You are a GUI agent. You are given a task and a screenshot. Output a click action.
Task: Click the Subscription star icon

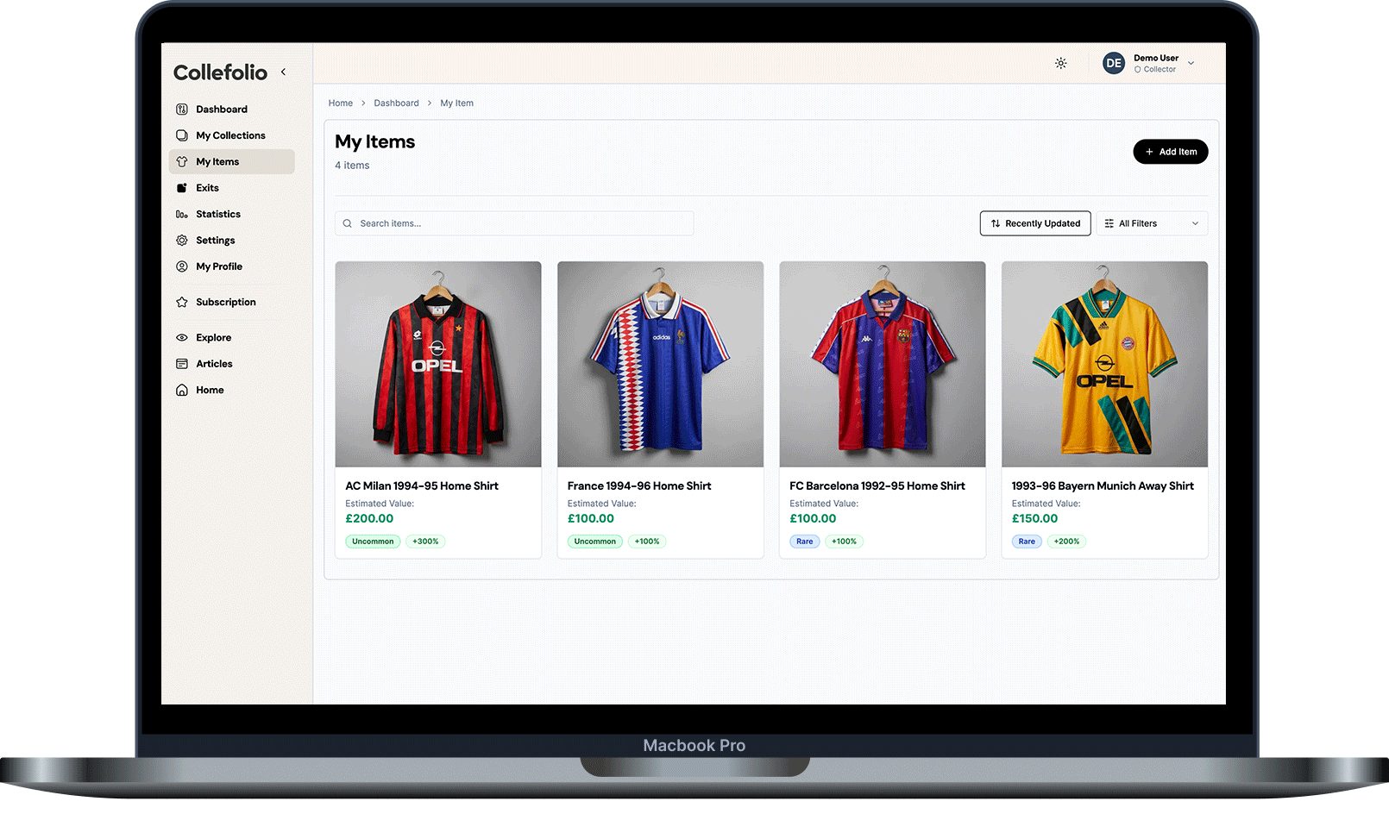pos(182,303)
